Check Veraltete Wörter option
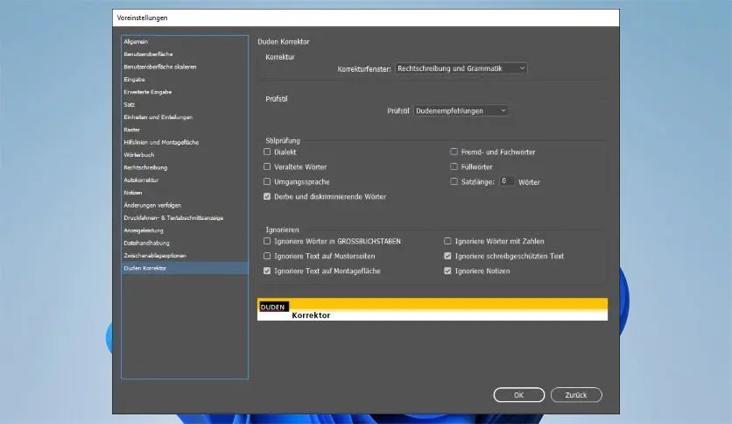This screenshot has height=424, width=732. click(x=267, y=166)
